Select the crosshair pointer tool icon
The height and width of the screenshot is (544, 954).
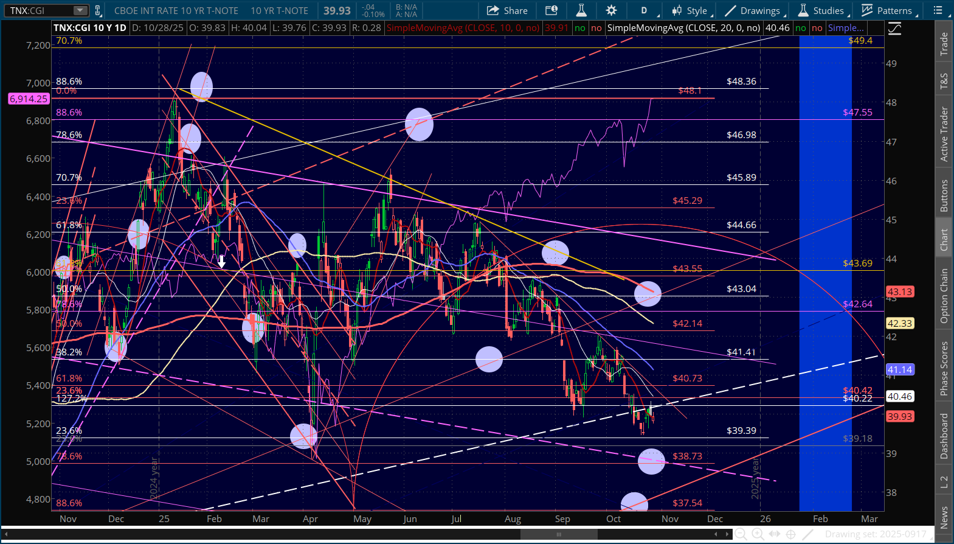coord(791,534)
